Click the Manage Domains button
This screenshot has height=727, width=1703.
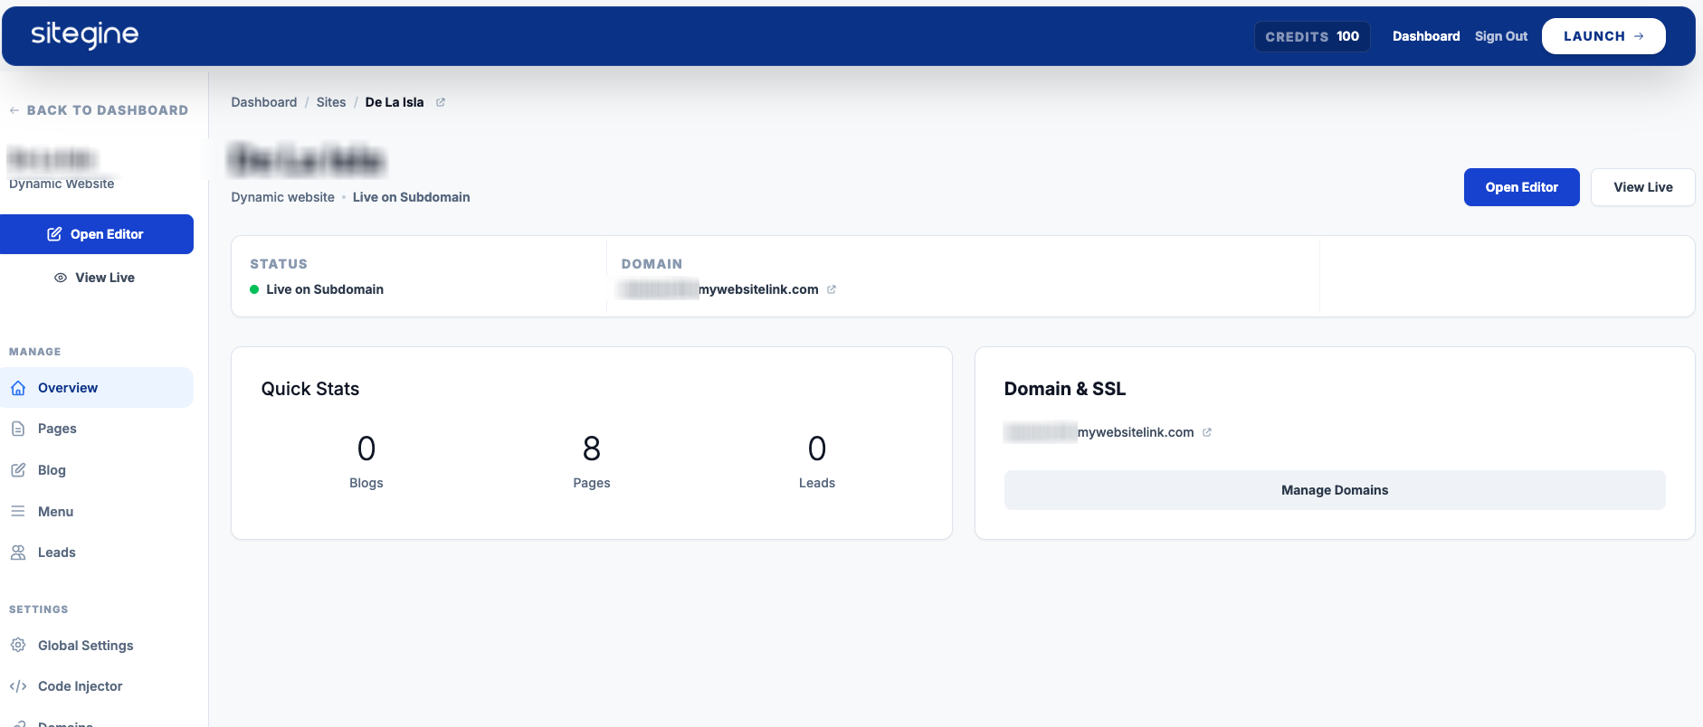(1335, 490)
